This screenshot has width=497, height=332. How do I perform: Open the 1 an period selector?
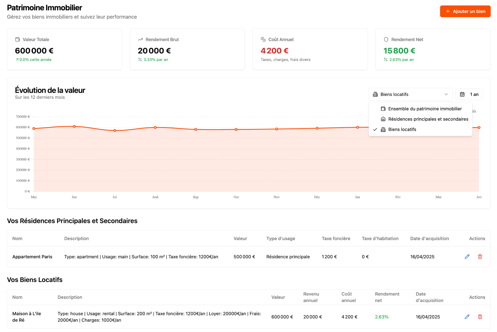[x=469, y=94]
